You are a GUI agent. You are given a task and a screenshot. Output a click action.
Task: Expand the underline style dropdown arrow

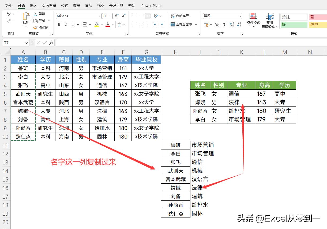coord(78,25)
